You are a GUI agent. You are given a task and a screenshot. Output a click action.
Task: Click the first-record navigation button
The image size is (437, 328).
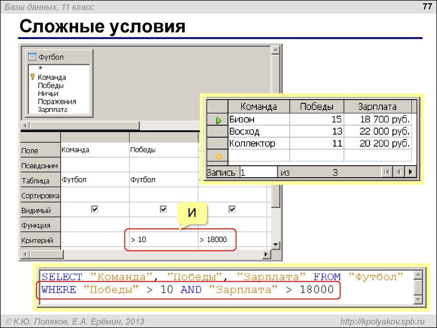coord(386,172)
